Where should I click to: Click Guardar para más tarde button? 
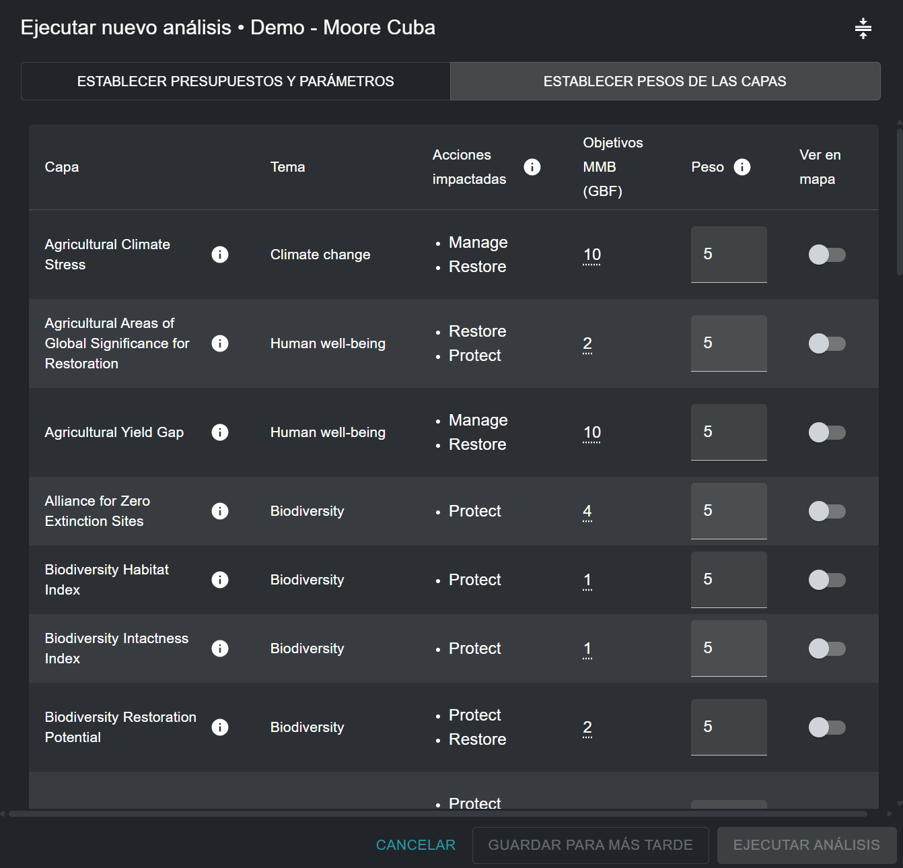[590, 845]
